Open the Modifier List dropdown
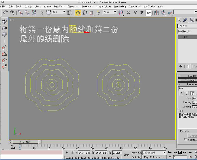The width and height of the screenshot is (197, 160). (187, 31)
